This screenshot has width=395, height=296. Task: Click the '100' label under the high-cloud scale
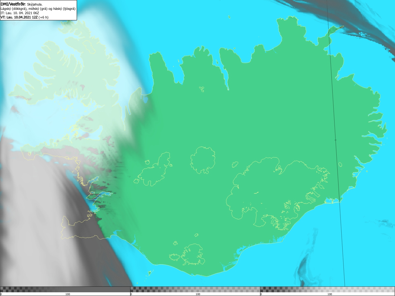(x=330, y=294)
